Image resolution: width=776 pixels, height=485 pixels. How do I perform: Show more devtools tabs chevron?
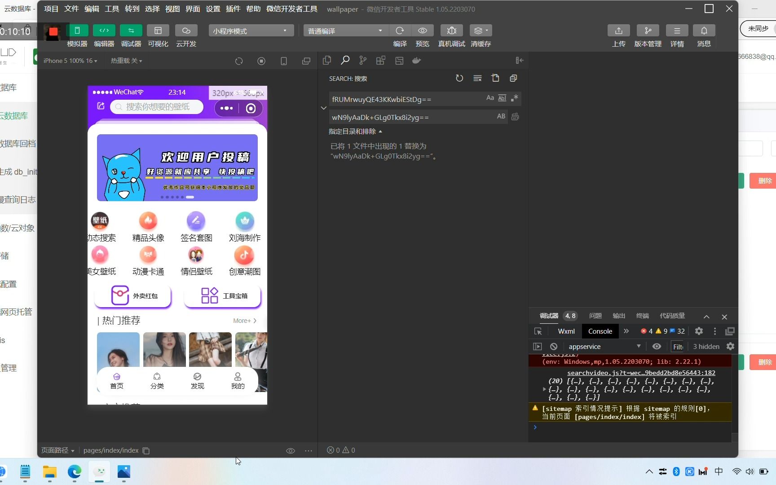626,331
